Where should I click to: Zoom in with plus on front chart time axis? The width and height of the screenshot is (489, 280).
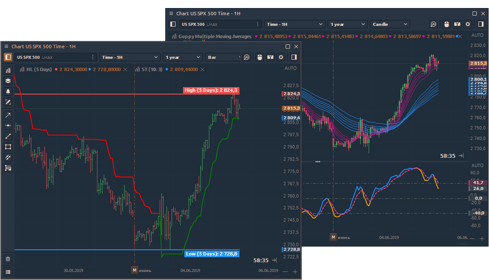coord(295,272)
